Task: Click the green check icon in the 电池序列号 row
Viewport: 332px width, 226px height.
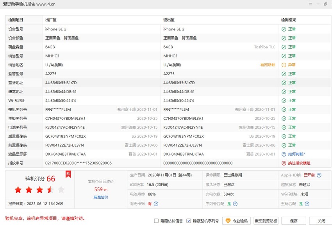Action: 284,127
